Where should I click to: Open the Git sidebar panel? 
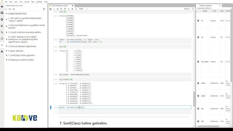point(2,32)
